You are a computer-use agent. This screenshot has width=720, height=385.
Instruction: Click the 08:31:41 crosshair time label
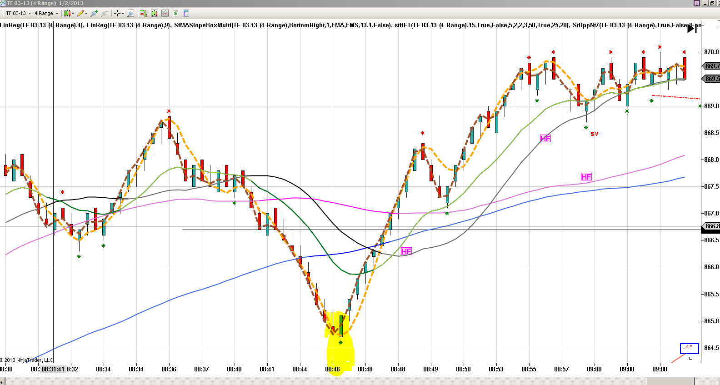point(53,369)
